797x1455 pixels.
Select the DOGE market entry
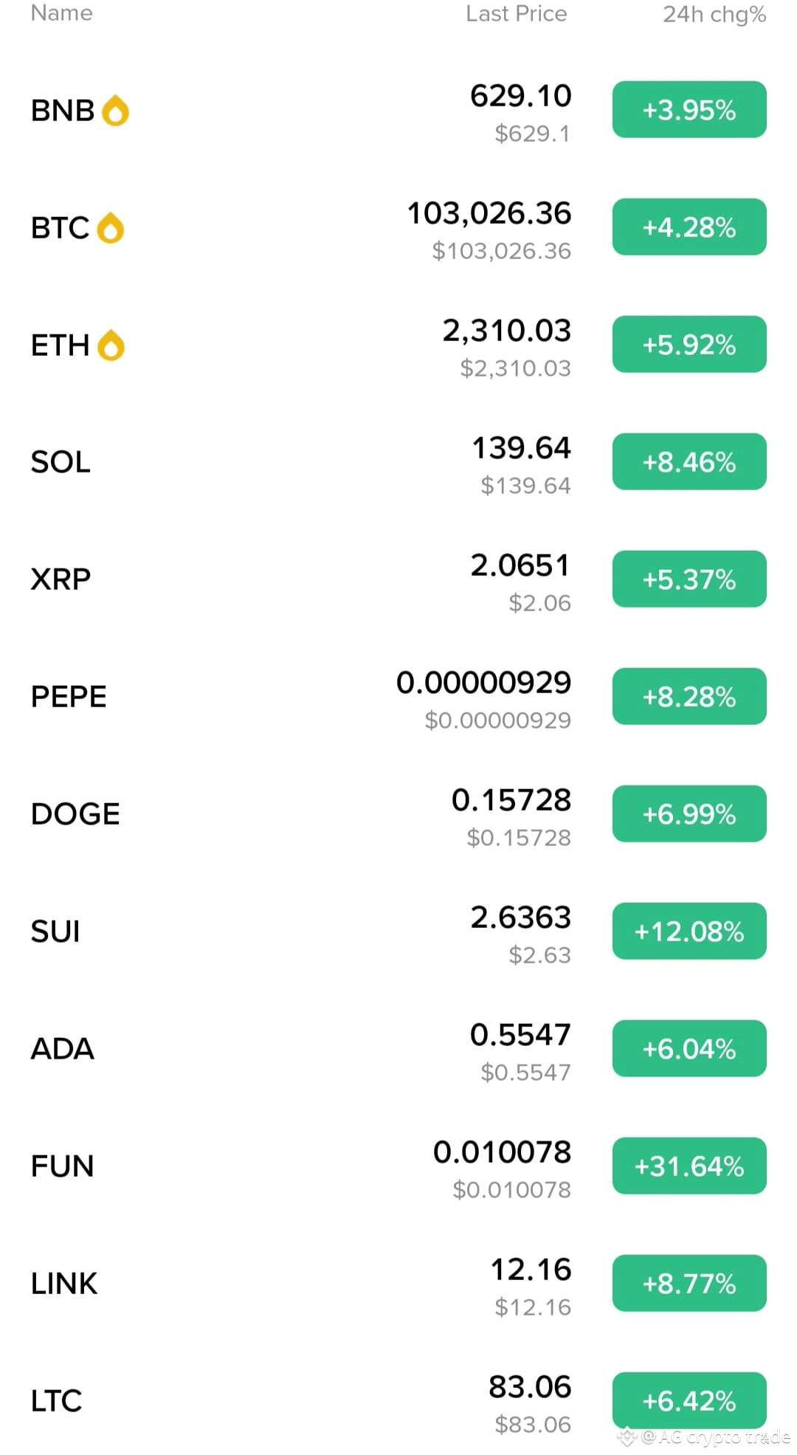click(x=398, y=814)
